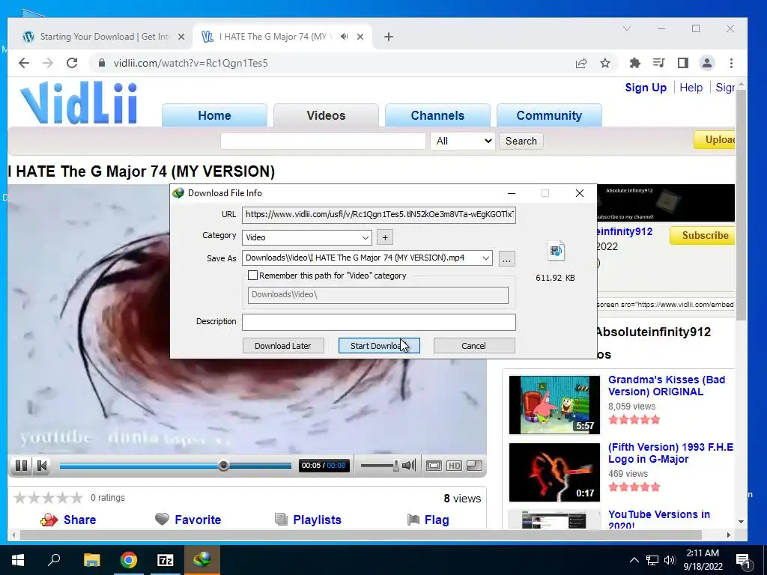Switch player to widescreen mode icon
Screen dimensions: 767x575
434,466
